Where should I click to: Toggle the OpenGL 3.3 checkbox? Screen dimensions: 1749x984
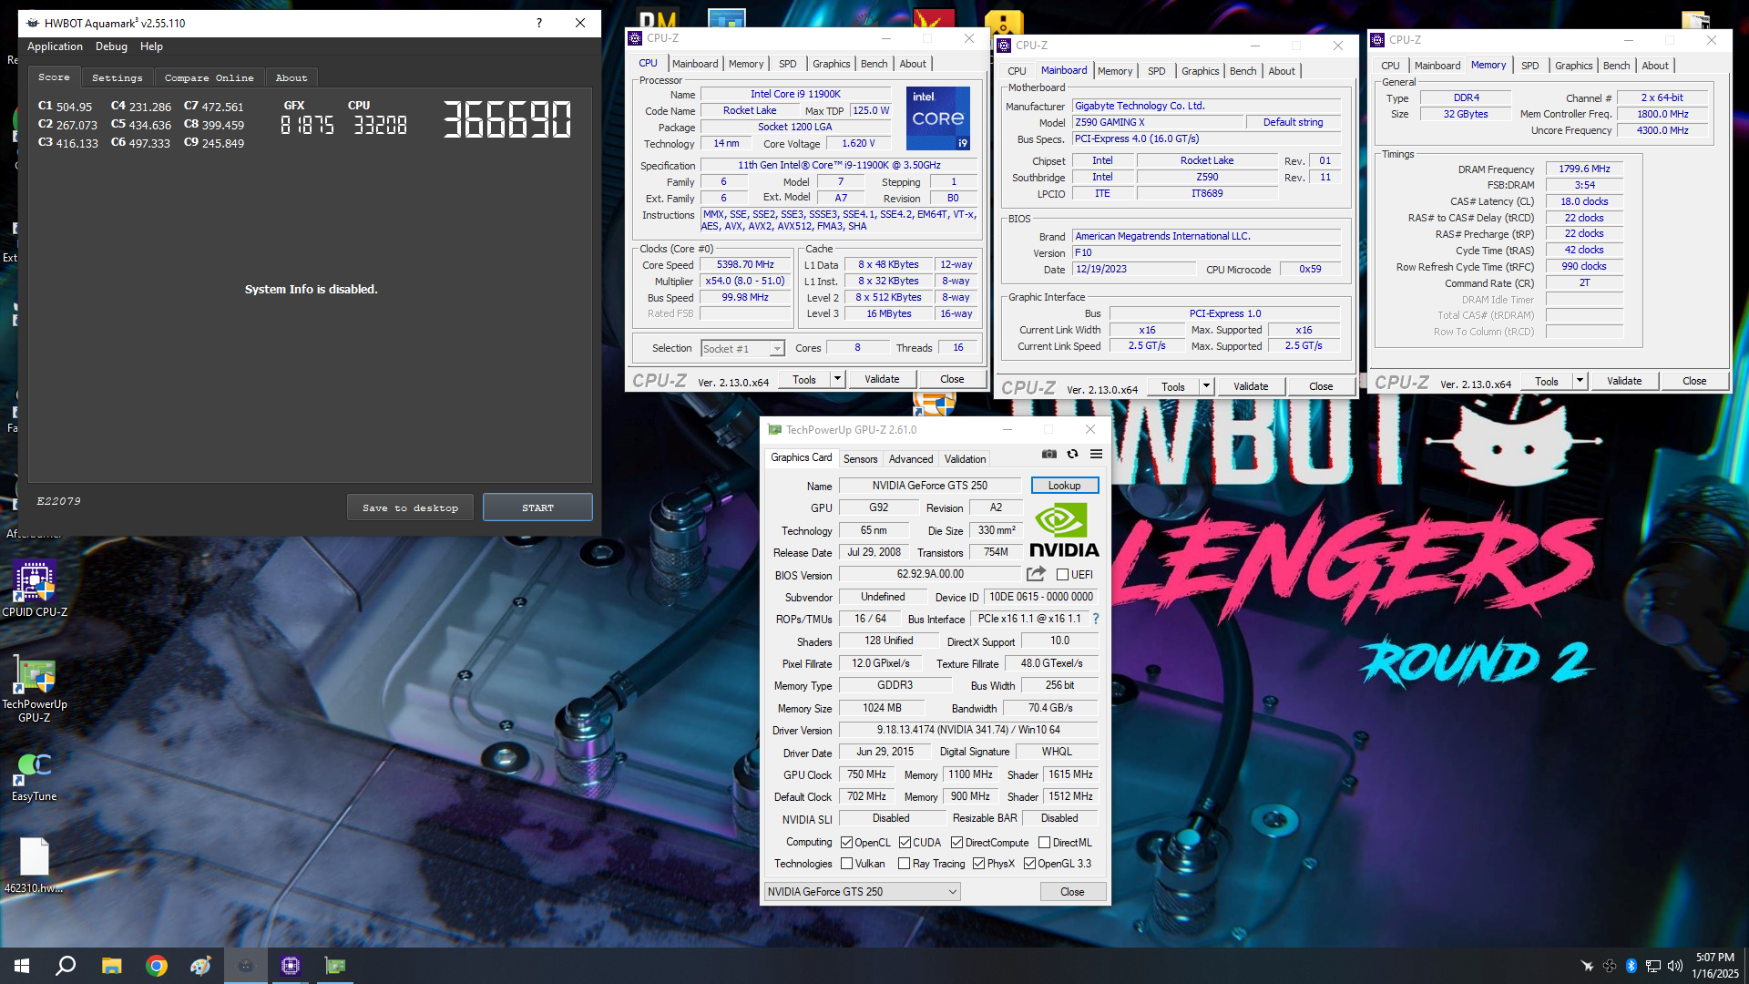pyautogui.click(x=1029, y=864)
